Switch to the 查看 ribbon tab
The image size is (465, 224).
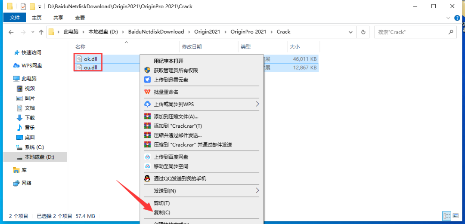click(80, 18)
